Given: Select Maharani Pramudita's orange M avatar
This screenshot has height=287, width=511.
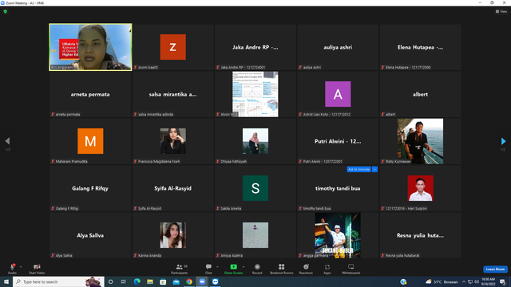Looking at the screenshot, I should [90, 141].
